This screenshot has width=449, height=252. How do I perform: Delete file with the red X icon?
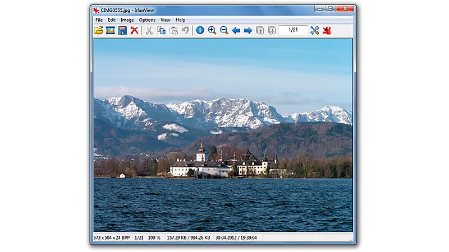click(134, 30)
